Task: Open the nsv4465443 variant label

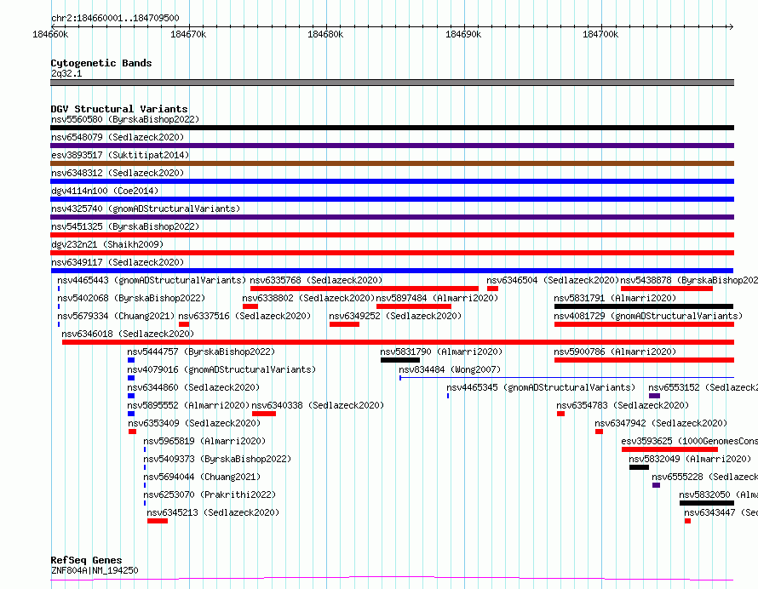Action: pyautogui.click(x=152, y=280)
